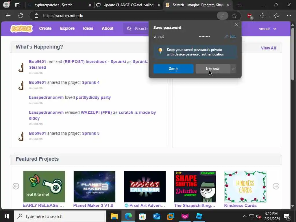Viewport: 296px width, 222px height.
Task: Refresh the page with the reload icon
Action: pos(21,16)
